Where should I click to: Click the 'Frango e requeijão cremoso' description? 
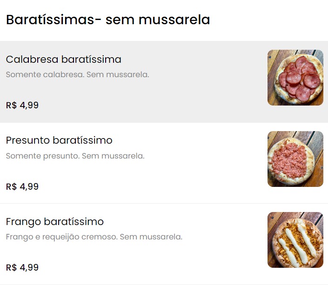pos(94,237)
